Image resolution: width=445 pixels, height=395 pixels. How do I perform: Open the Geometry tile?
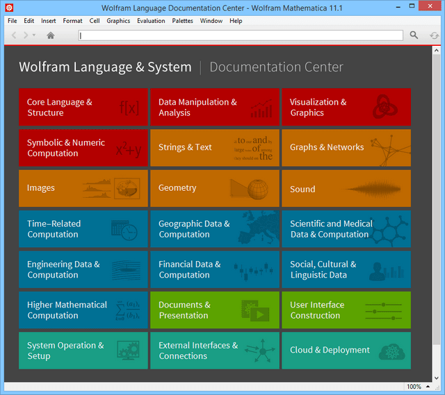pos(214,188)
